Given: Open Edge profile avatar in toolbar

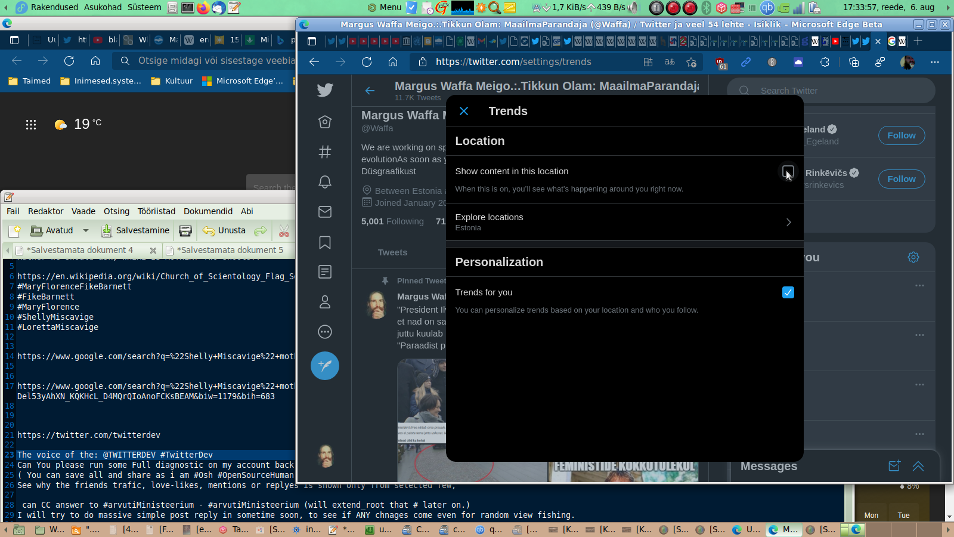Looking at the screenshot, I should tap(907, 62).
